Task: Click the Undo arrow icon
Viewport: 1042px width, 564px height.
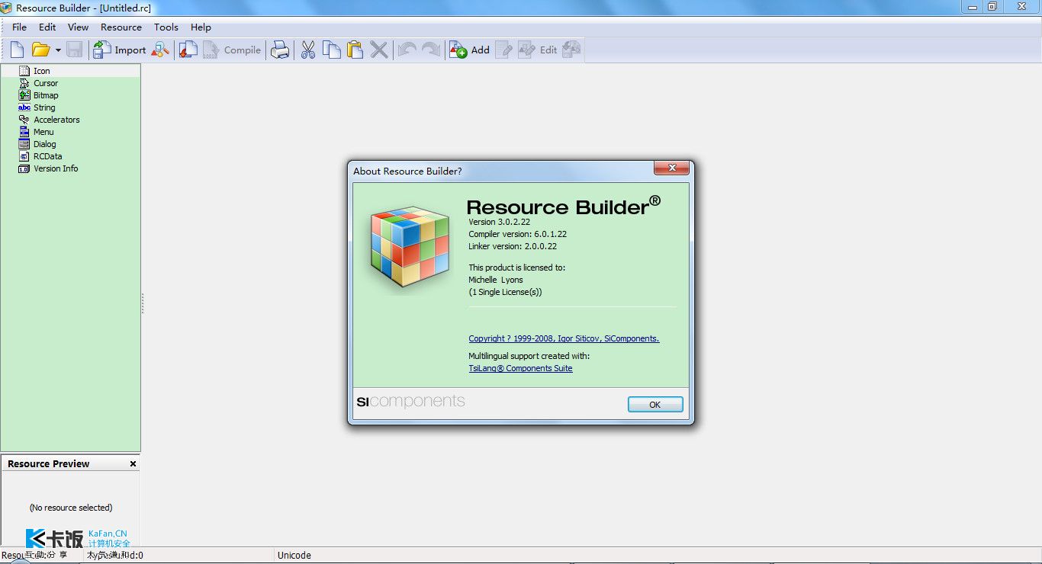Action: [407, 50]
